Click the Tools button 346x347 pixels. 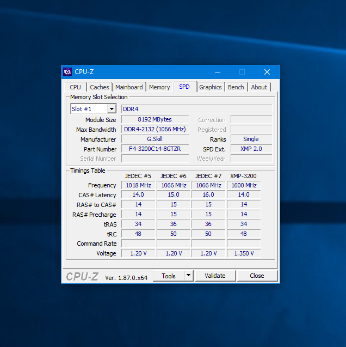[168, 276]
